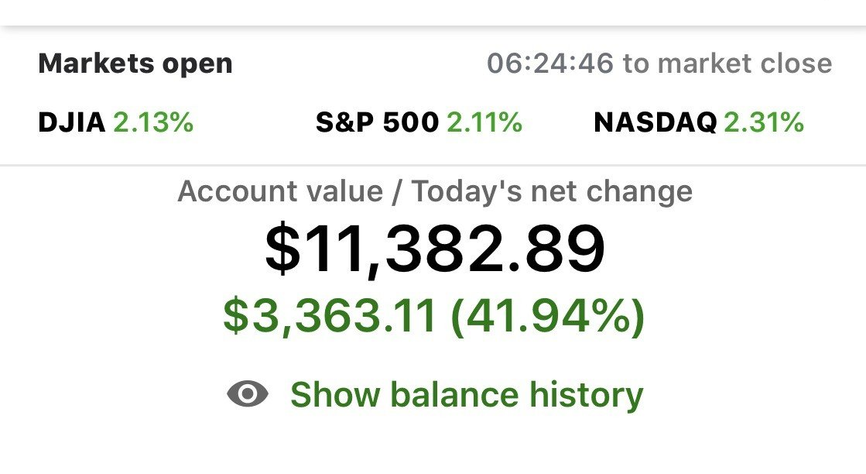866x474 pixels.
Task: Open the Show balance history link
Action: point(467,395)
